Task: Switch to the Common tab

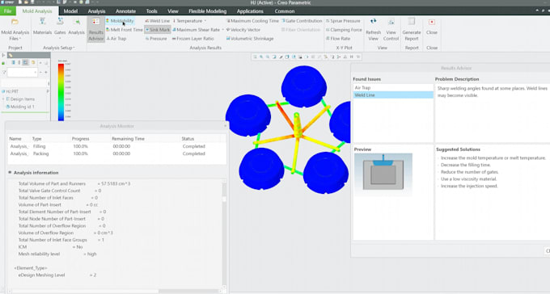Action: [285, 11]
